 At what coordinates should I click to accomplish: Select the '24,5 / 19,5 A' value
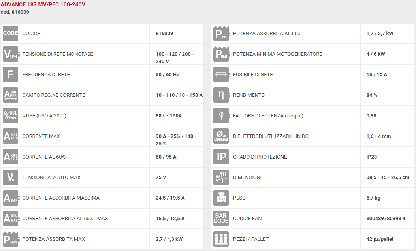170,198
